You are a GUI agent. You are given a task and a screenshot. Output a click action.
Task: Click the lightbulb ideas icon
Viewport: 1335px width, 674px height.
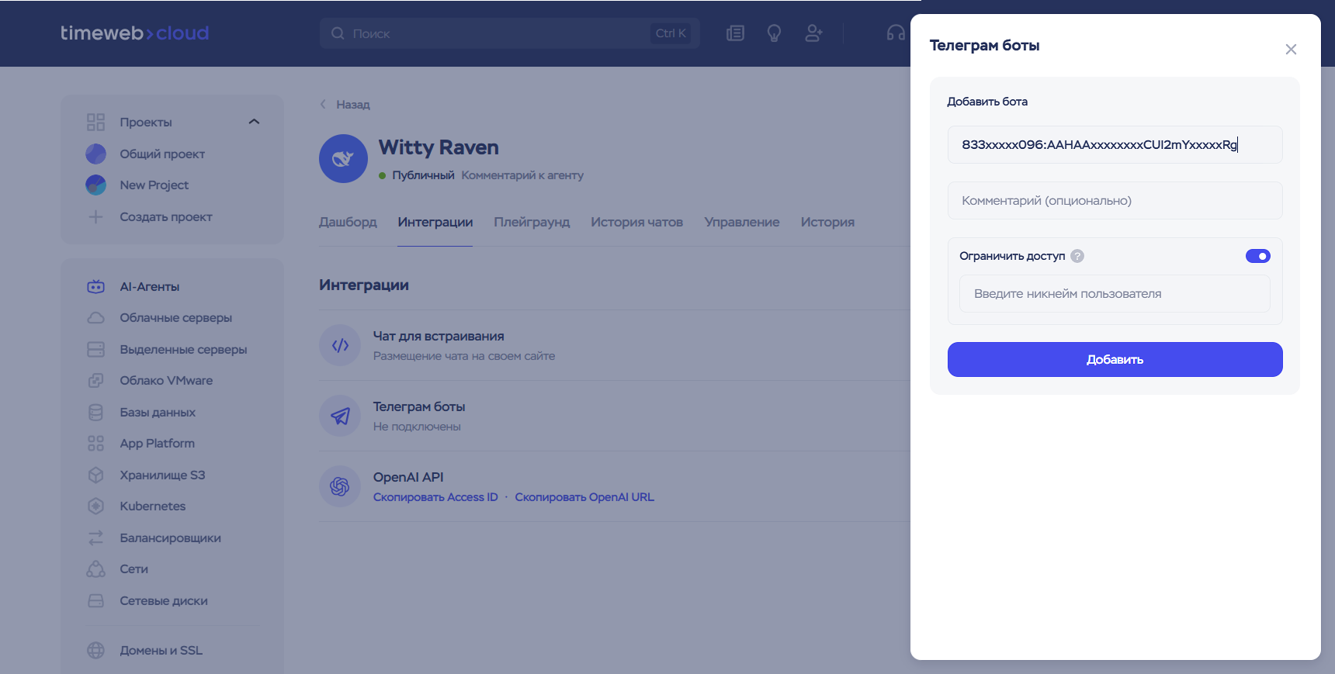click(774, 33)
